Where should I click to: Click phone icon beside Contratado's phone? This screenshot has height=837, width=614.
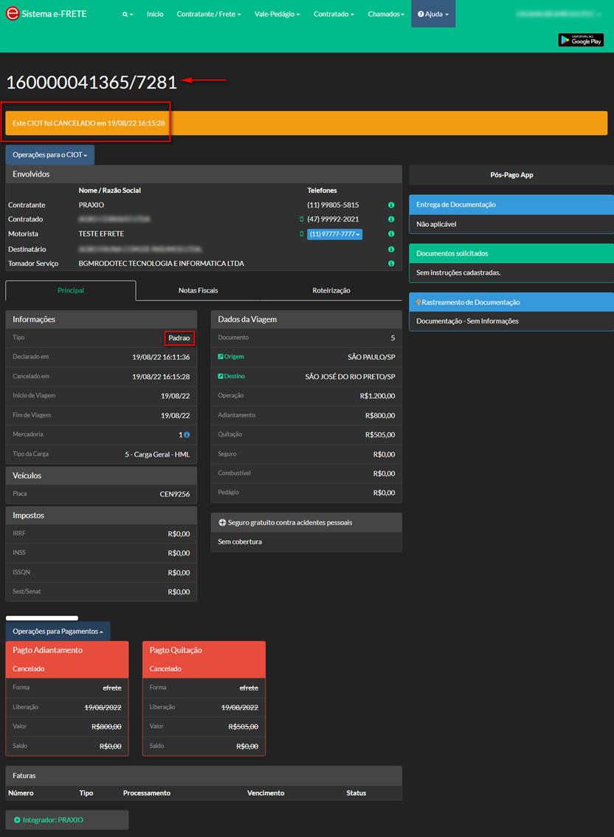[301, 219]
